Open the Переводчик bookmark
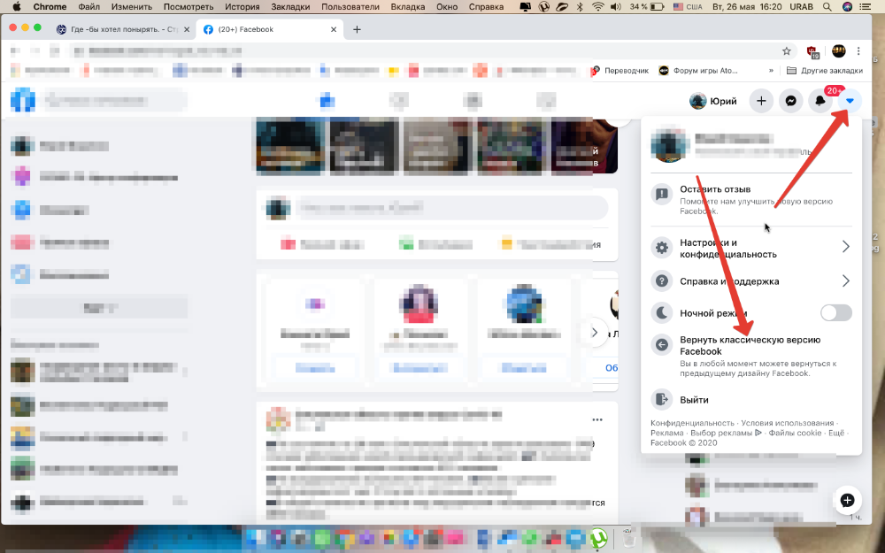This screenshot has height=553, width=885. pos(620,71)
